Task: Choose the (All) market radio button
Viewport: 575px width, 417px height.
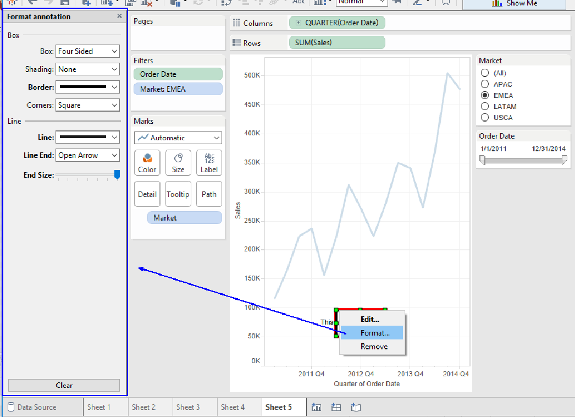Action: (x=485, y=73)
